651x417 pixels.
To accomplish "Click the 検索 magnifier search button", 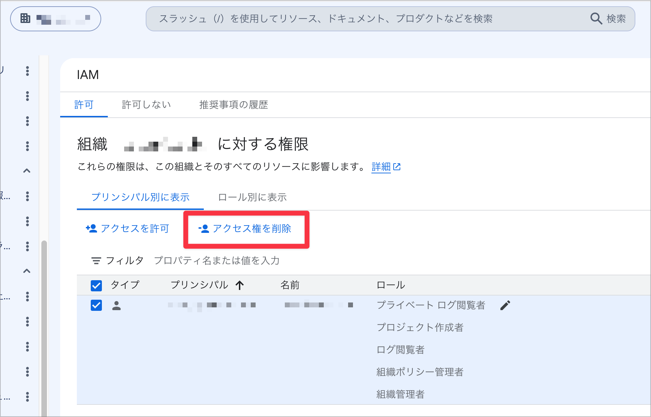I will [x=608, y=19].
